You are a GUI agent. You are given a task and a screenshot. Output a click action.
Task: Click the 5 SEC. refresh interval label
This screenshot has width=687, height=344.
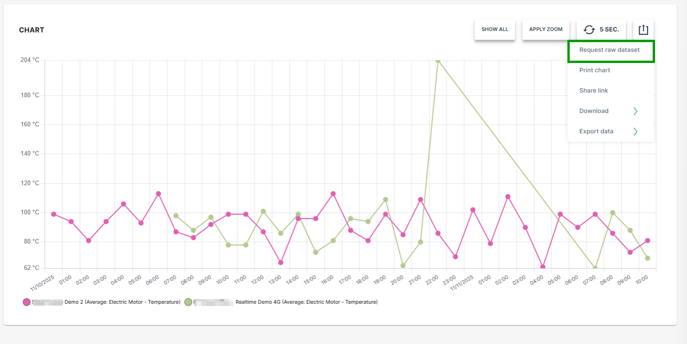click(609, 30)
